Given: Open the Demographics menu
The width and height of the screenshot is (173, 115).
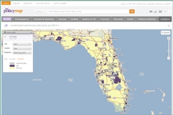Looking at the screenshot, I should coord(22,19).
